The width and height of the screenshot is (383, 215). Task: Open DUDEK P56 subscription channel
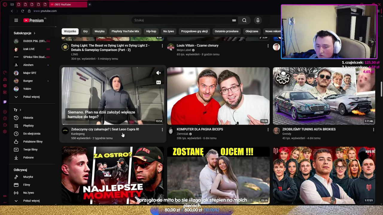point(32,41)
